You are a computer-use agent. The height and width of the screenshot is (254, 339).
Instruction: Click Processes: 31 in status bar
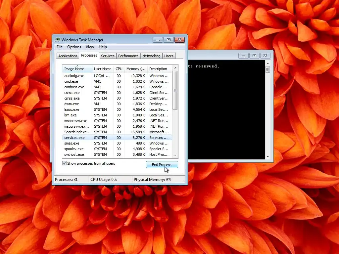[66, 180]
